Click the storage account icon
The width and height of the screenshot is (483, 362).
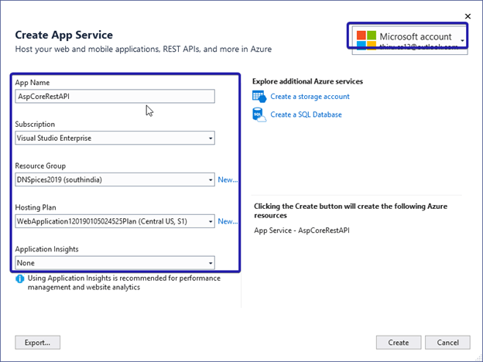(x=259, y=97)
